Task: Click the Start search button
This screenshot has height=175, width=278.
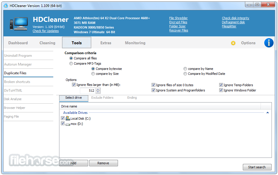Action: tap(257, 167)
